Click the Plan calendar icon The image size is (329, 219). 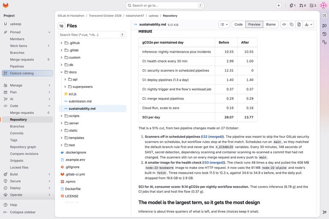coord(5,92)
